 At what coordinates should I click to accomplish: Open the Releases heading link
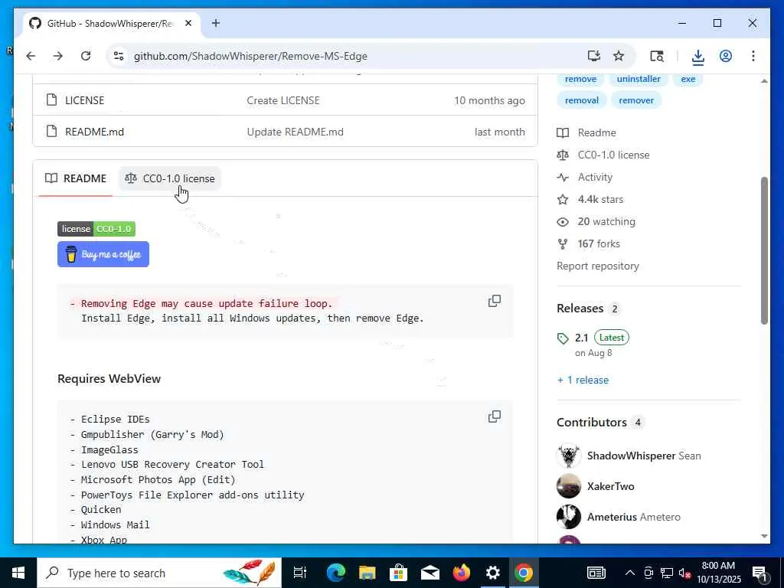click(x=589, y=309)
